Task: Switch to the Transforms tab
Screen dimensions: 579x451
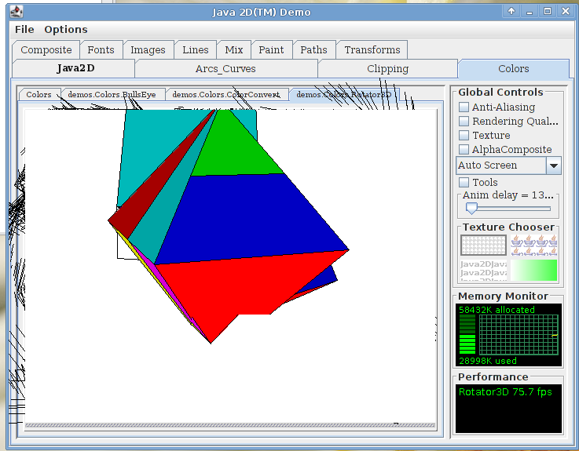Action: click(x=372, y=49)
